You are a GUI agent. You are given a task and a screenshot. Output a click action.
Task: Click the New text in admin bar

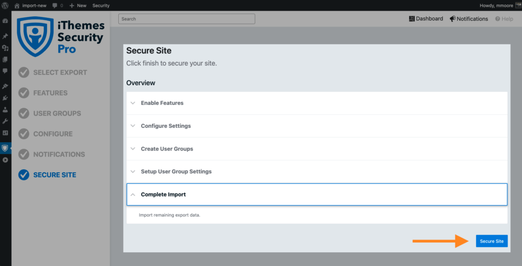coord(82,6)
